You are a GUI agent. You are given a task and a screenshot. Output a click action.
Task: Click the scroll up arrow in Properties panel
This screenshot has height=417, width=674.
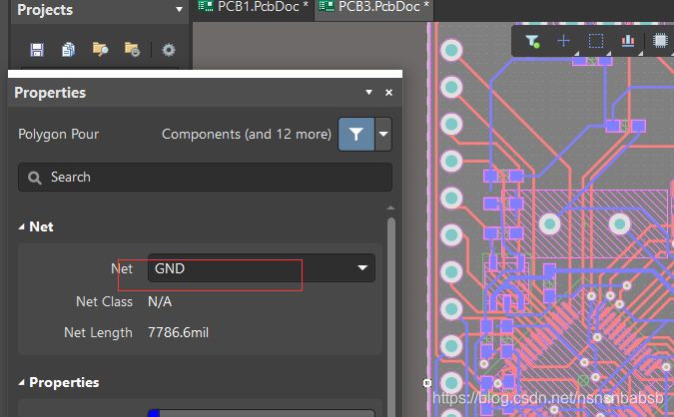[390, 208]
